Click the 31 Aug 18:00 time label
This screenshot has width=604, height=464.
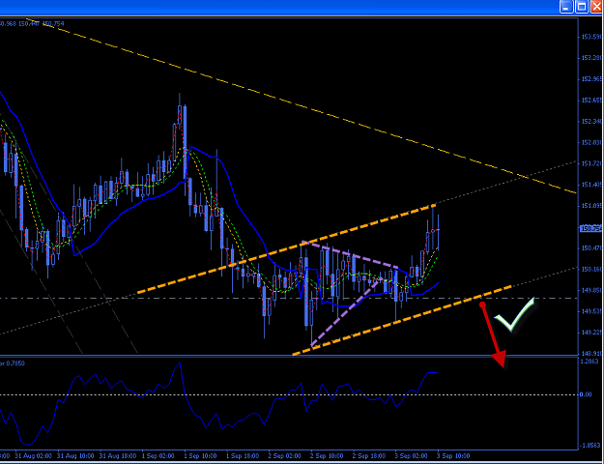click(118, 456)
